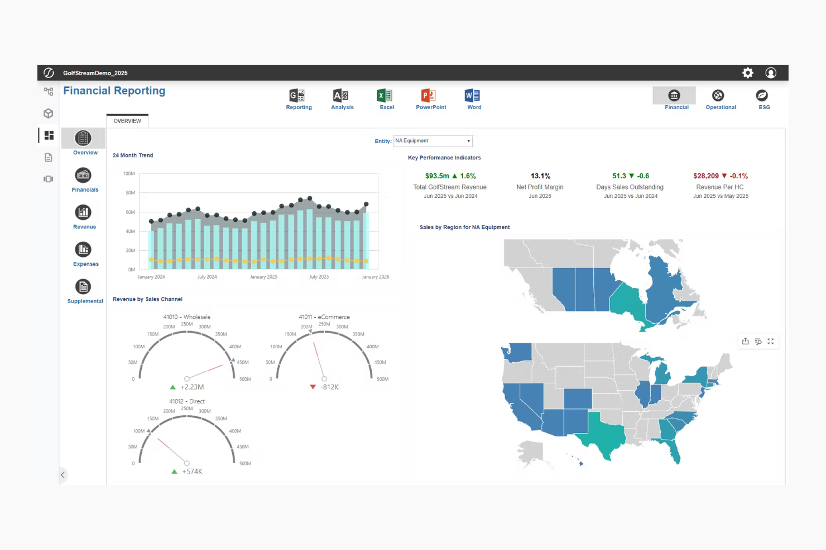Collapse the left sidebar panel

click(63, 475)
